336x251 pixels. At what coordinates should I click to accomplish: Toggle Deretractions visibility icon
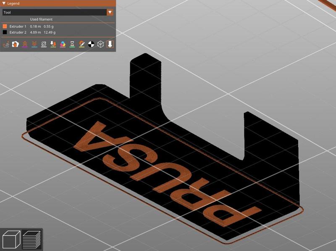pos(34,44)
